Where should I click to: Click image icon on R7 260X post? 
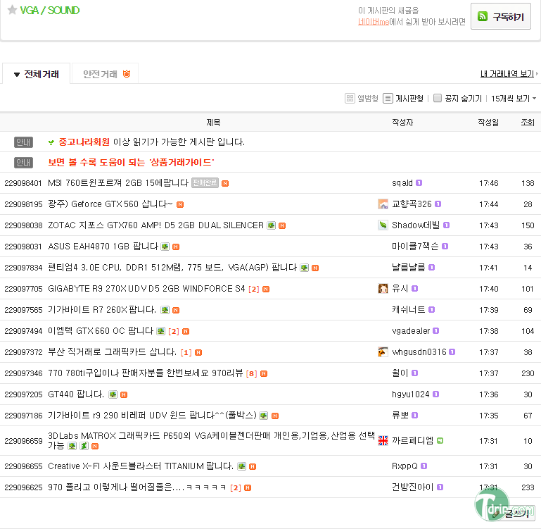coord(165,310)
